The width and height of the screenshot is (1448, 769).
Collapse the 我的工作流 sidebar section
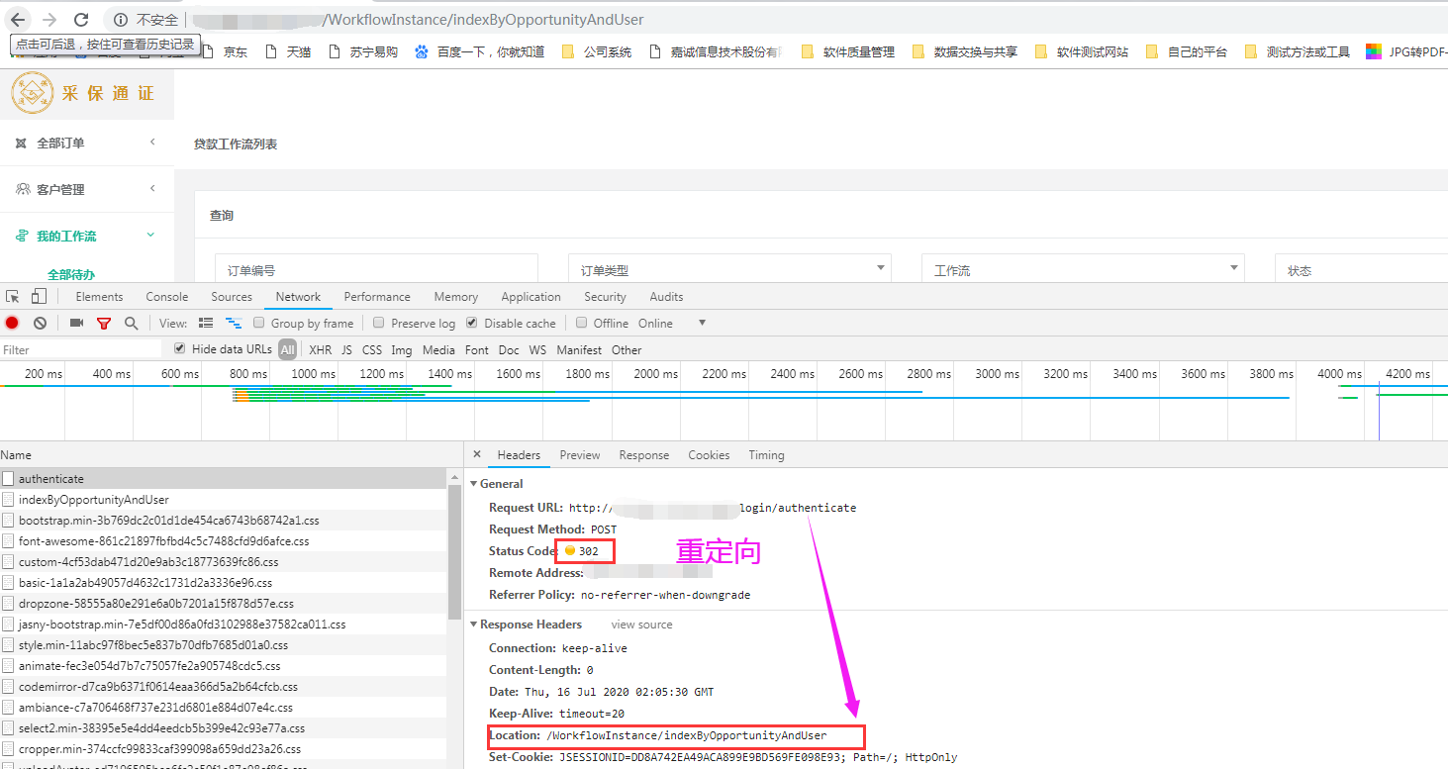[x=151, y=236]
